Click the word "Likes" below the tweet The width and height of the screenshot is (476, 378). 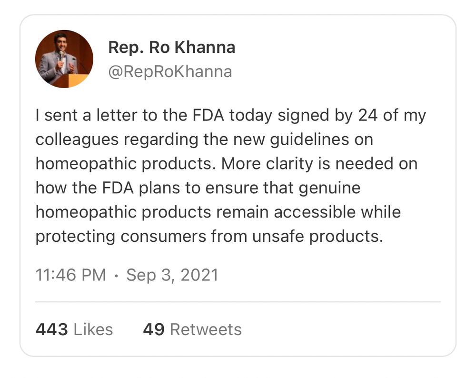(x=93, y=329)
